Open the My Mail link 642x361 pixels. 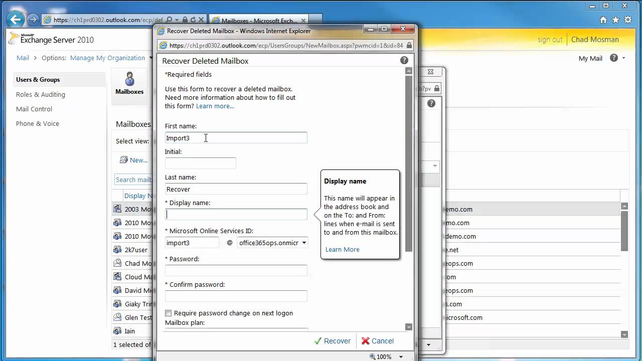[x=590, y=58]
